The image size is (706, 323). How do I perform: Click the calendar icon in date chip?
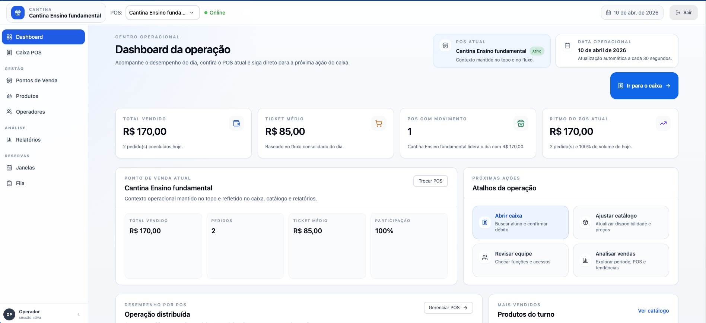point(608,13)
